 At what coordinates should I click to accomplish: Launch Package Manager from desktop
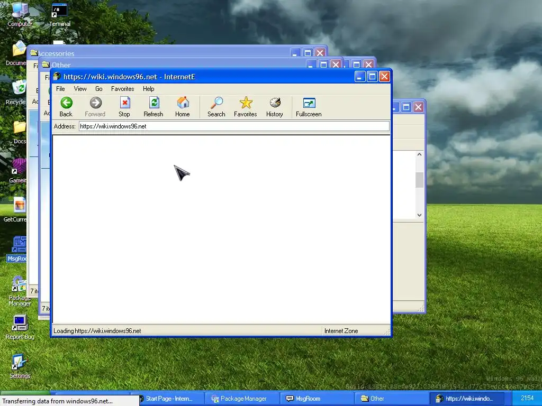20,291
